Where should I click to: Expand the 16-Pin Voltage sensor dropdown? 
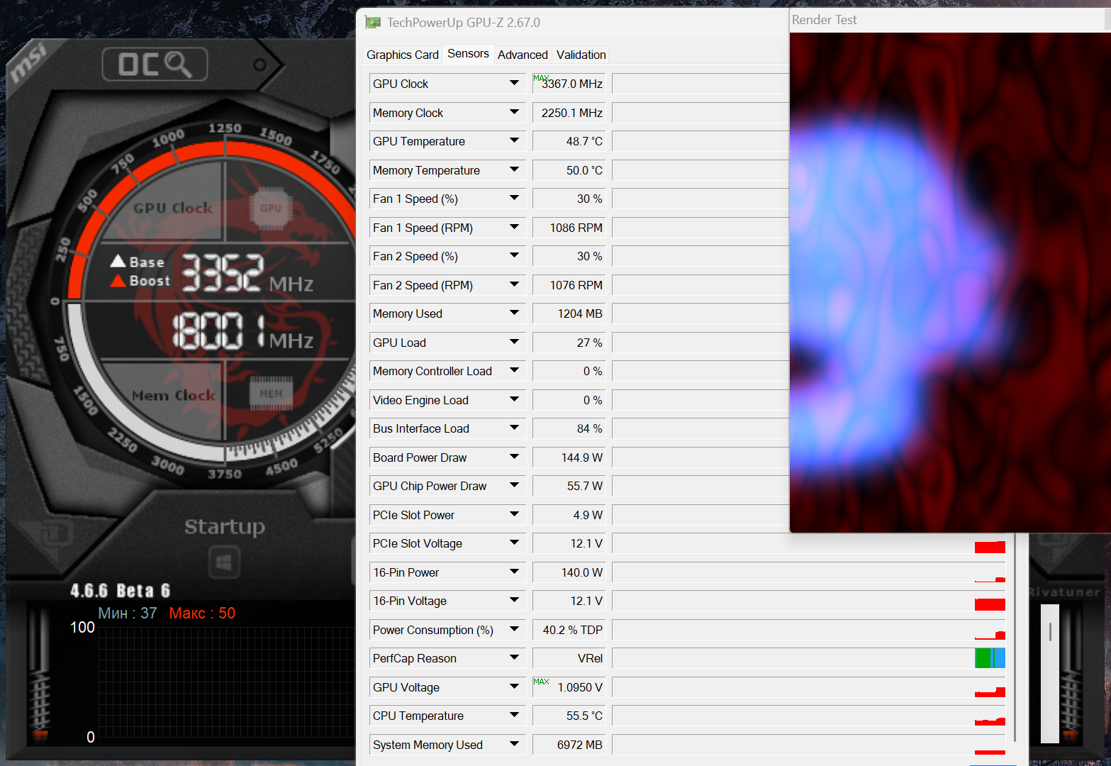coord(515,601)
